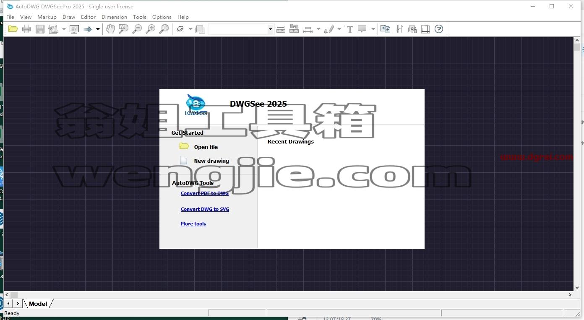The height and width of the screenshot is (320, 584).
Task: Click the 3D orbit icon
Action: coord(180,29)
